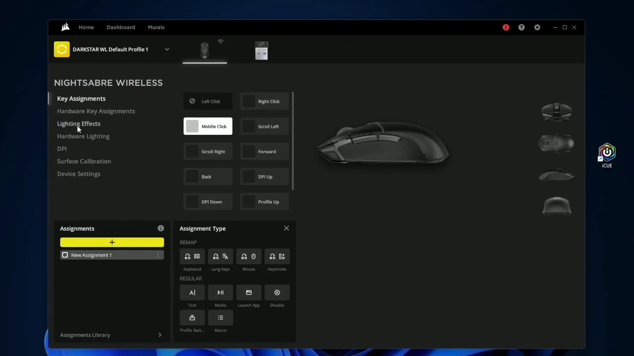Open the Murals tab
The width and height of the screenshot is (634, 356).
[156, 27]
